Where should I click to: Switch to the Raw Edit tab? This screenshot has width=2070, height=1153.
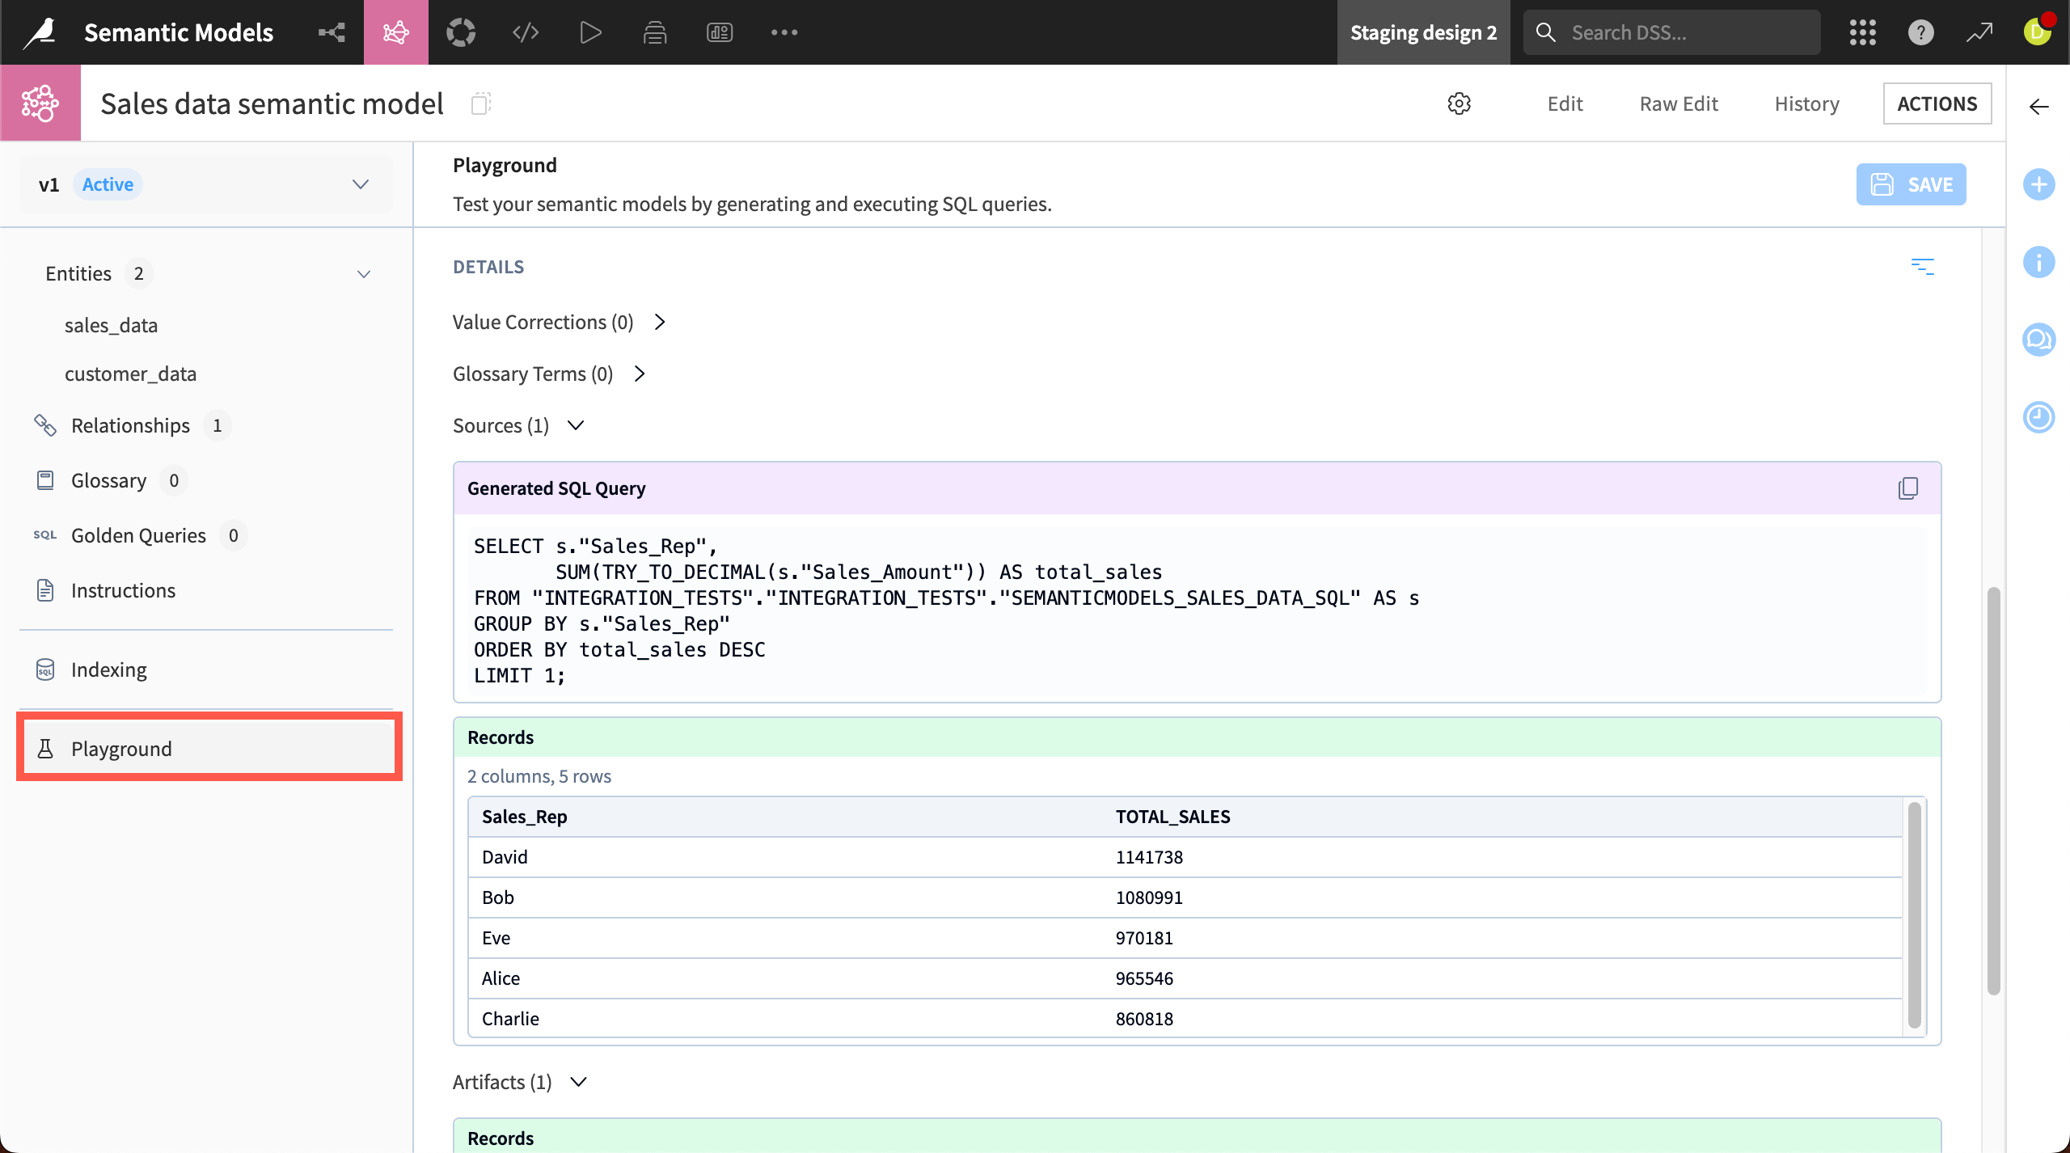click(1678, 103)
